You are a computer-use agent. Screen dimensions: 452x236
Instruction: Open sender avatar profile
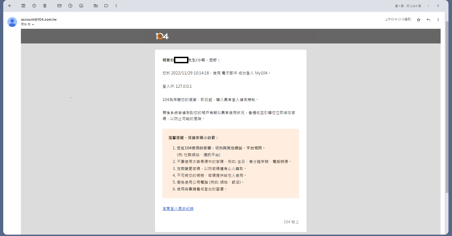[x=12, y=22]
